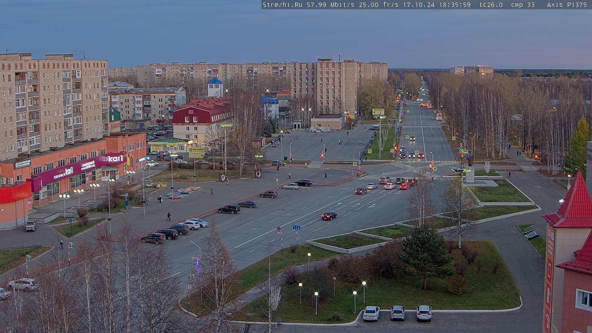Image resolution: width=592 pixels, height=333 pixels.
Task: Select the 'tc26.0' overlay value
Action: [x=491, y=5]
